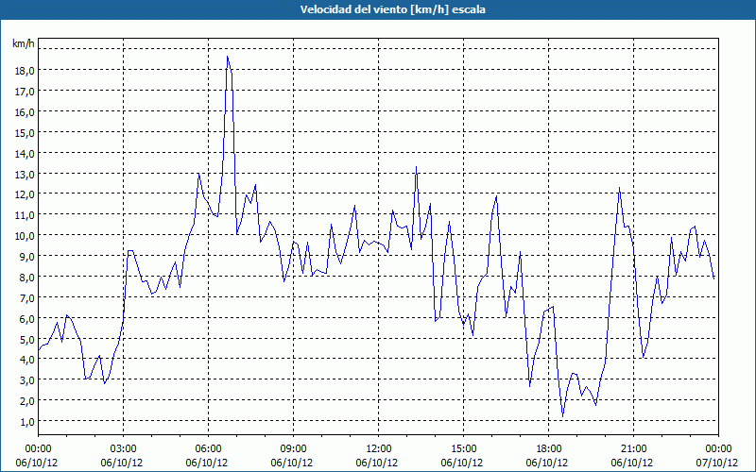Select the 15,0 y-axis label
The image size is (756, 472).
(x=25, y=133)
